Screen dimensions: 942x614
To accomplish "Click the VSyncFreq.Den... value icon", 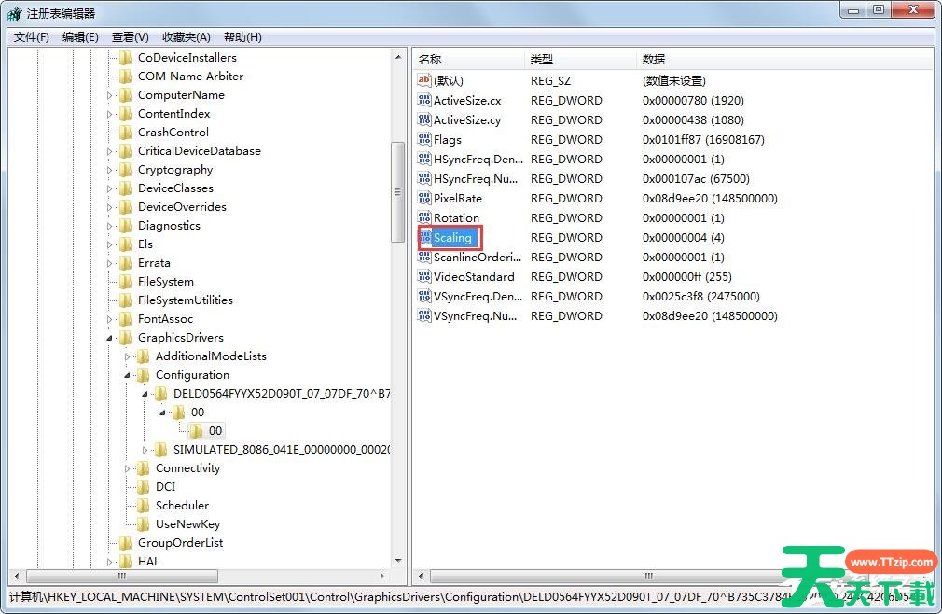I will (424, 296).
